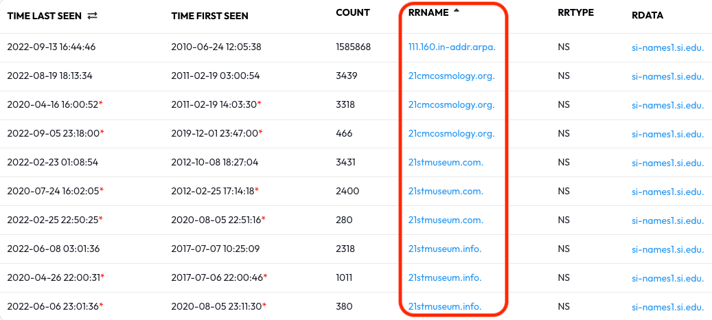Image resolution: width=712 pixels, height=320 pixels.
Task: Sort by the TIME FIRST SEEN header
Action: 210,16
